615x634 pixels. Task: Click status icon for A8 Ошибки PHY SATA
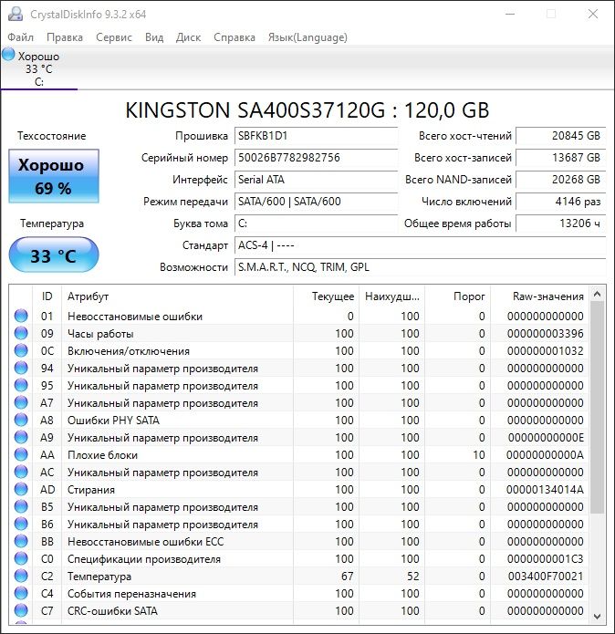(x=21, y=421)
